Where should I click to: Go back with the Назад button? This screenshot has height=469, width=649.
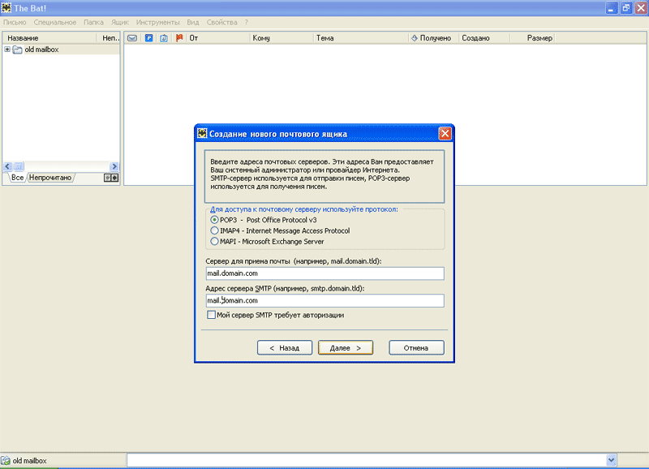(x=285, y=348)
